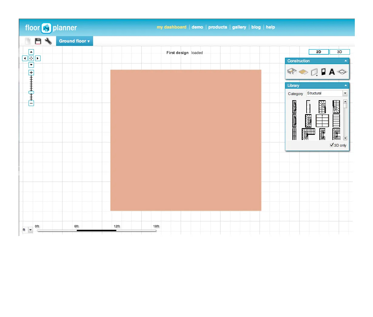
Task: Select the draw surface tool in Construction
Action: (x=303, y=72)
